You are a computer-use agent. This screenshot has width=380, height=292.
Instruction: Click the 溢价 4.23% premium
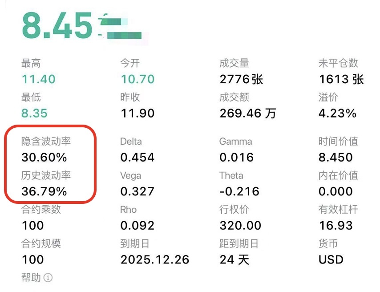tap(337, 114)
